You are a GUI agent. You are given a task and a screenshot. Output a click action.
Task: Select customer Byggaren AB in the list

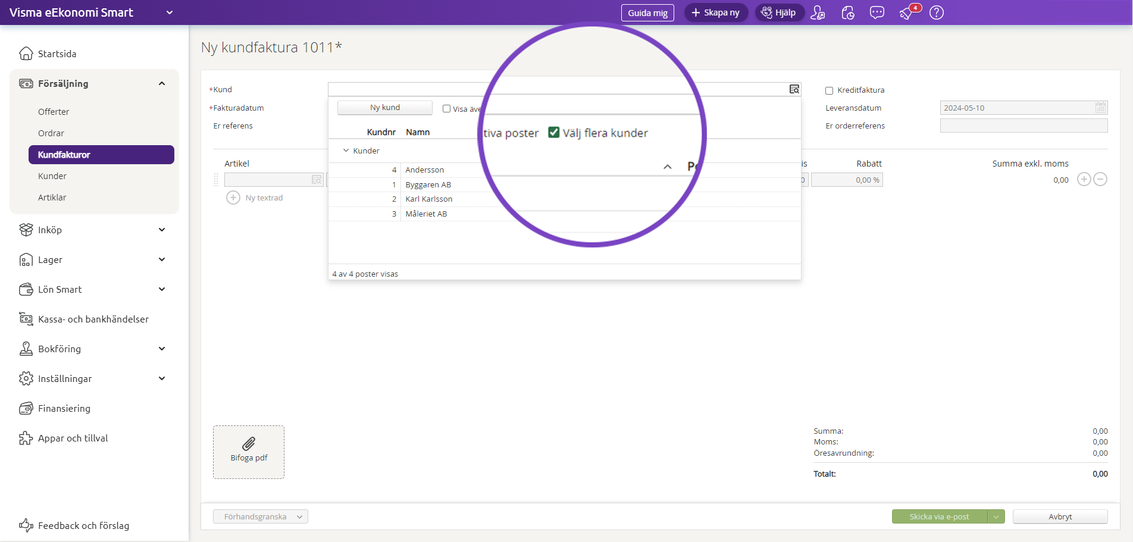click(x=428, y=184)
